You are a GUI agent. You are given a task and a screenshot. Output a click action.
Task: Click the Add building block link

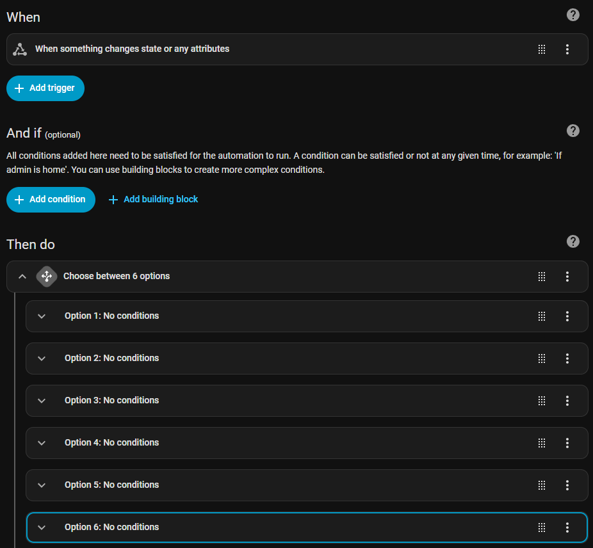coord(154,200)
